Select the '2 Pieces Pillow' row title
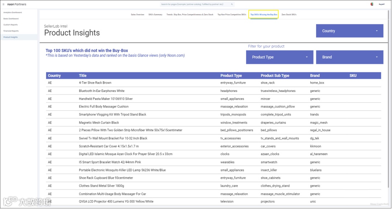The height and width of the screenshot is (209, 392). click(x=131, y=130)
